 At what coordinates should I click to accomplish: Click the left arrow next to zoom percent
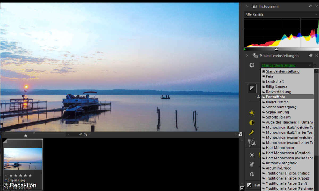pyautogui.click(x=90, y=134)
